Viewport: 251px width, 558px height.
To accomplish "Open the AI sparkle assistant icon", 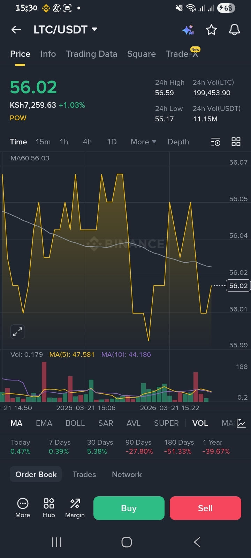I will [188, 30].
